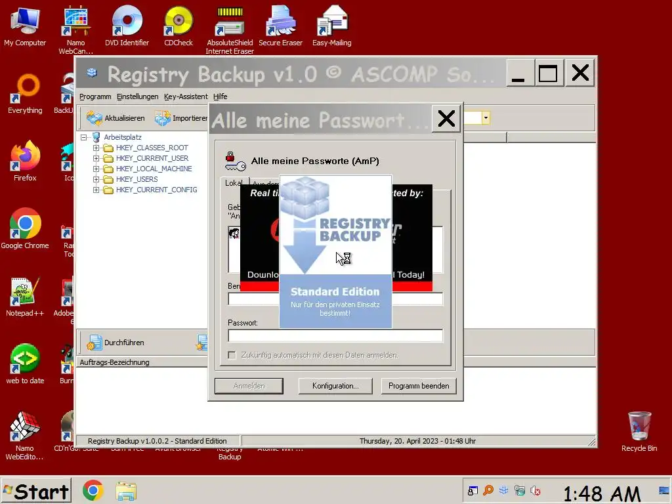Launch Namo WebCanvas desktop shortcut
This screenshot has height=504, width=672.
pos(75,30)
